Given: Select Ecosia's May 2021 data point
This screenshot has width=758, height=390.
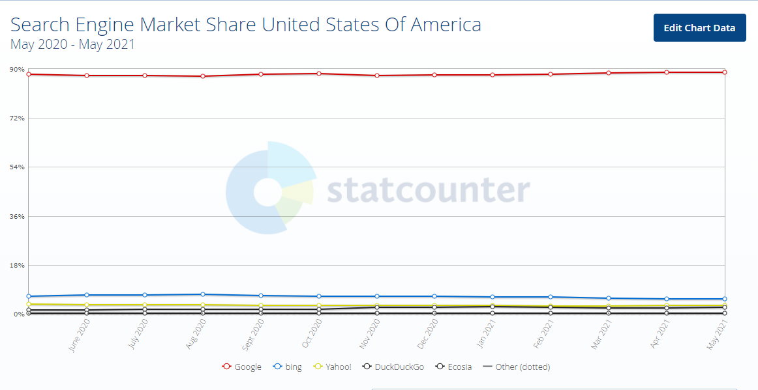Looking at the screenshot, I should pos(725,313).
